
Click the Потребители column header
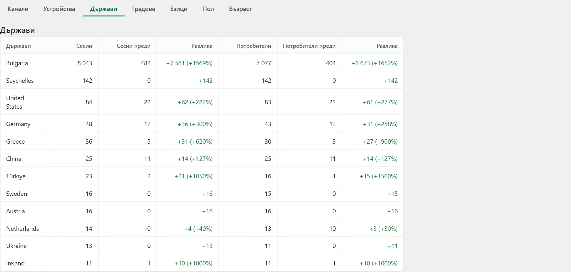[x=254, y=46]
